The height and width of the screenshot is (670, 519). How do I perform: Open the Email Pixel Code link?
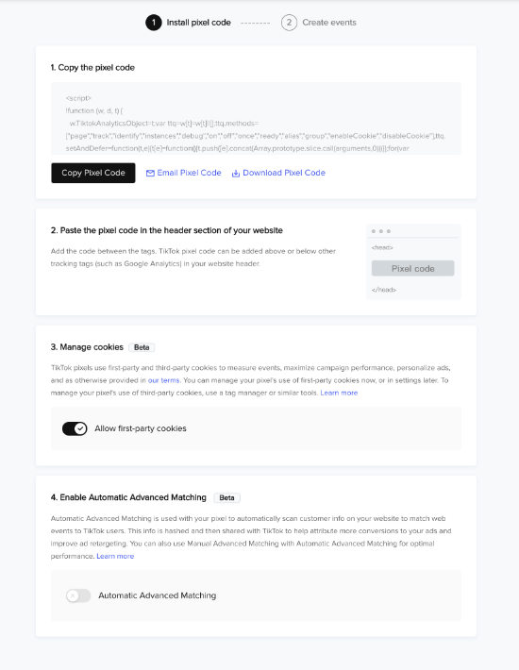(189, 173)
